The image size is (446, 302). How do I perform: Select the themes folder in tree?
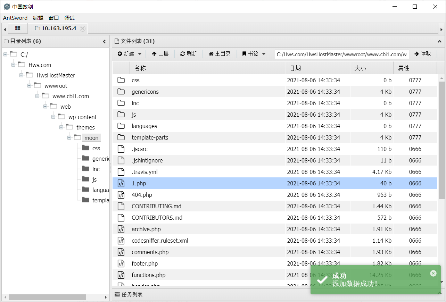coord(85,127)
